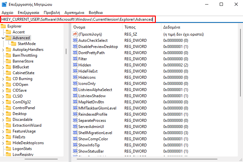
Task: Click the Accent folder icon
Action: (8, 32)
